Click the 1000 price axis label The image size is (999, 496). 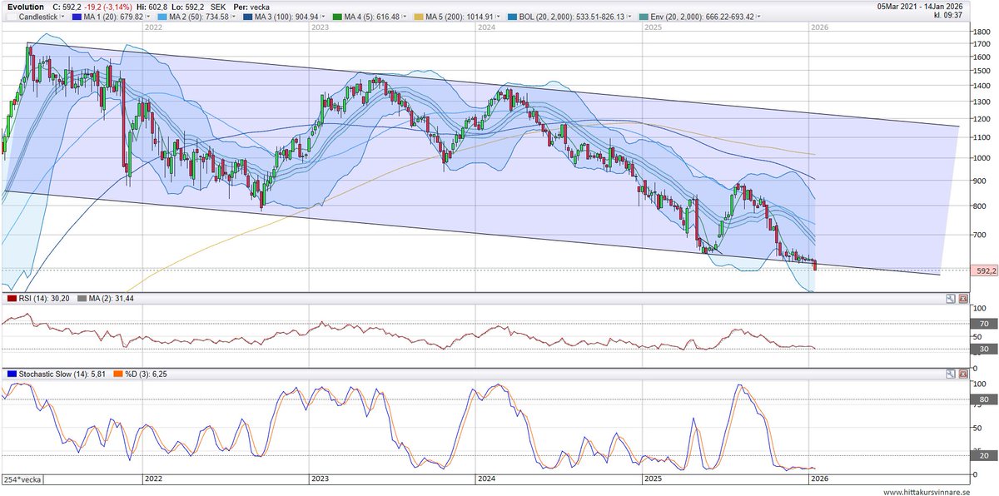pyautogui.click(x=982, y=158)
